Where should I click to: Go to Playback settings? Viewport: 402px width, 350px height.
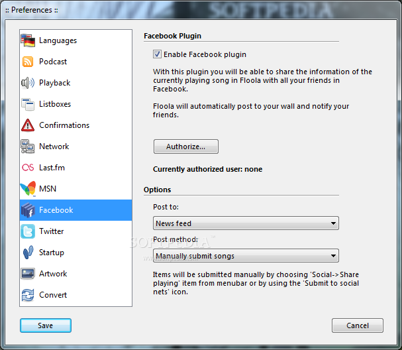coord(76,83)
